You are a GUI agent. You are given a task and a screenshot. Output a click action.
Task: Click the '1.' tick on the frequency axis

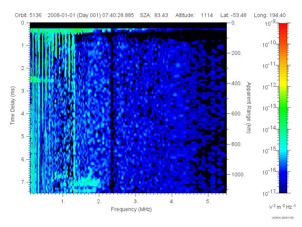(x=63, y=202)
